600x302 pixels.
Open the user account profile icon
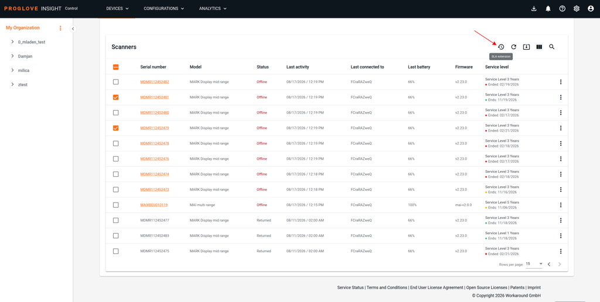[x=591, y=9]
